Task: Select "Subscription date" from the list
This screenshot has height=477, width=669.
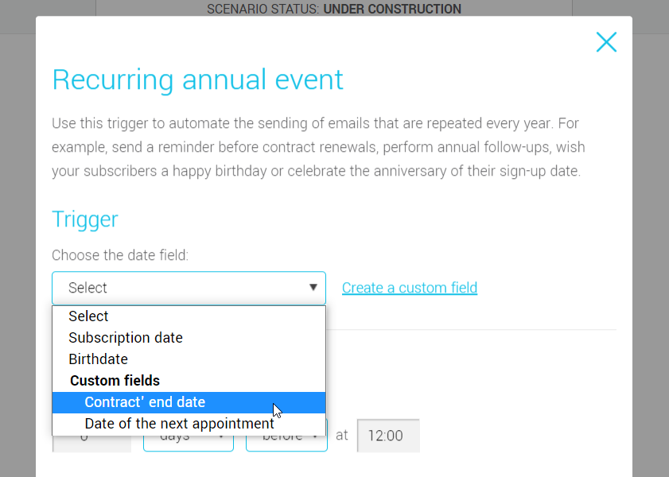Action: point(125,337)
